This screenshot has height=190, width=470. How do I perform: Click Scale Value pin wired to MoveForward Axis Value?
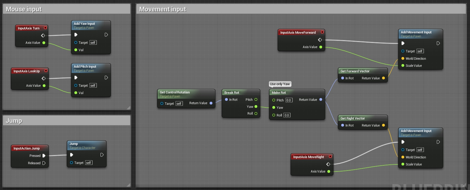403,66
